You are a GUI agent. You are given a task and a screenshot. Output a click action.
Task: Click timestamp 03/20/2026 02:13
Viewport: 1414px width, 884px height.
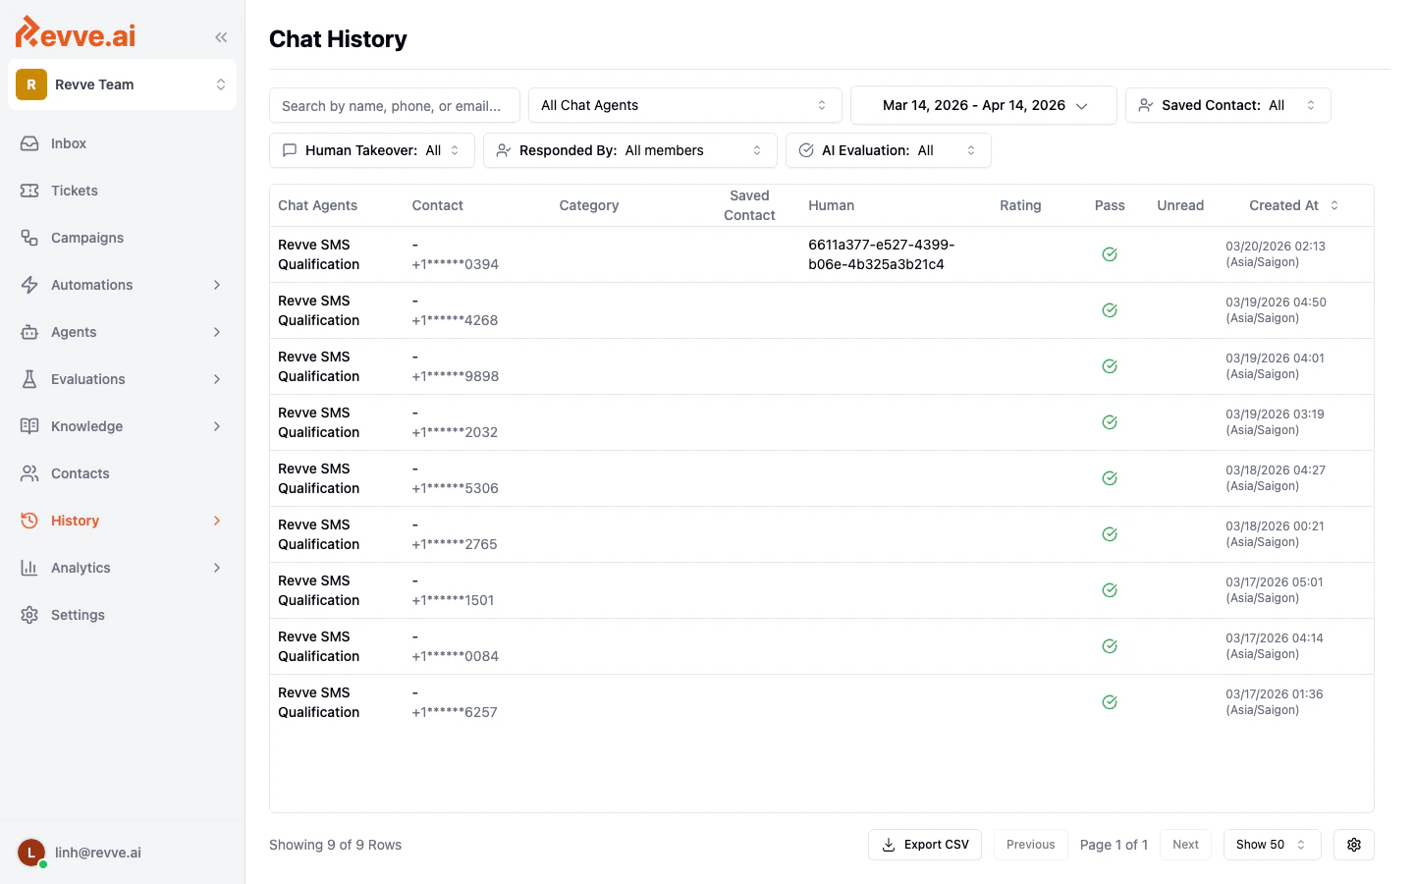point(1276,247)
